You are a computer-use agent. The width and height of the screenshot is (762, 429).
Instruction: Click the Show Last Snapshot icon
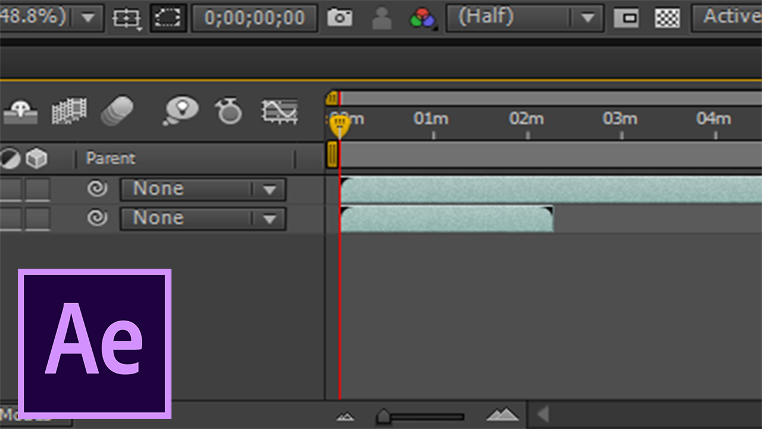[x=381, y=18]
